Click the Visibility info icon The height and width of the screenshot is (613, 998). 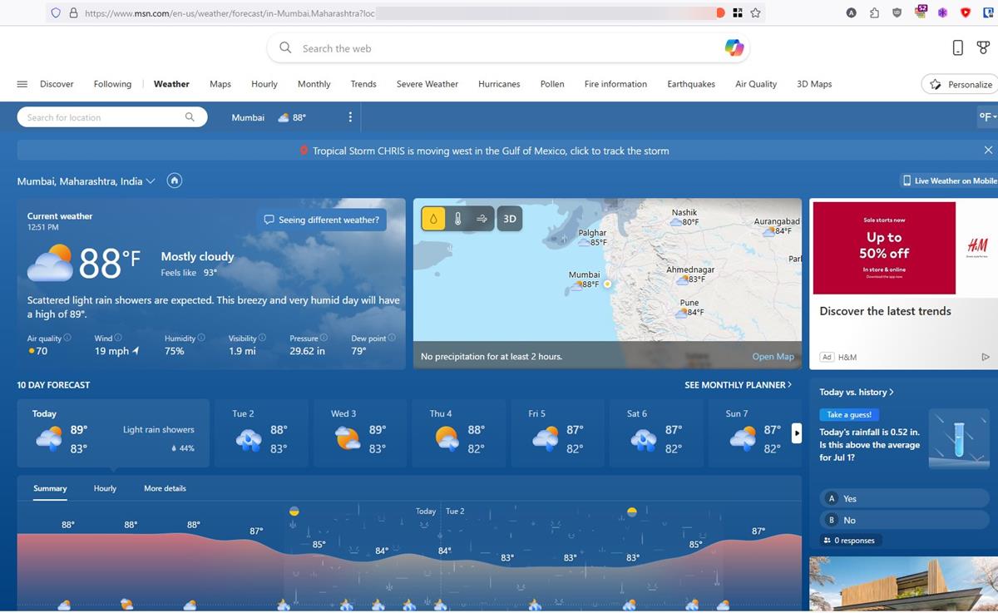[x=262, y=338]
